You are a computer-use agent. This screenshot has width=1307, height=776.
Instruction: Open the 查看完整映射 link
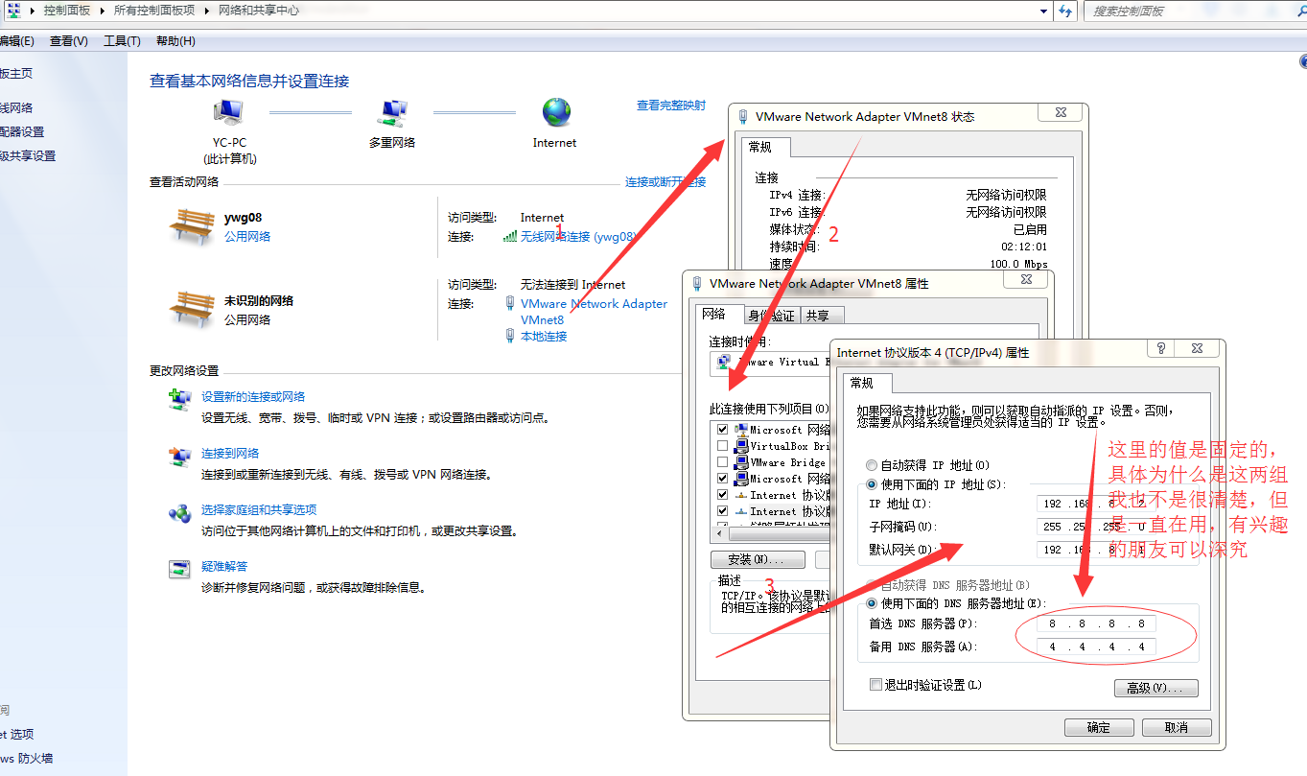(x=671, y=106)
